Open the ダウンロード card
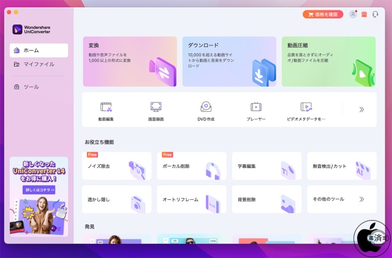Screen dimensions: 392x258 pyautogui.click(x=229, y=62)
